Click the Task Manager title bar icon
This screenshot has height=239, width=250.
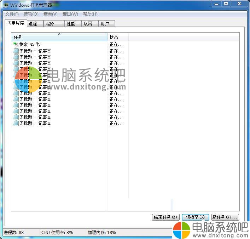pyautogui.click(x=6, y=5)
